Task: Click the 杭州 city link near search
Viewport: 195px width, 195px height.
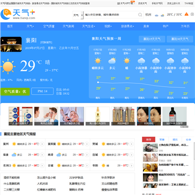Action: [148, 15]
